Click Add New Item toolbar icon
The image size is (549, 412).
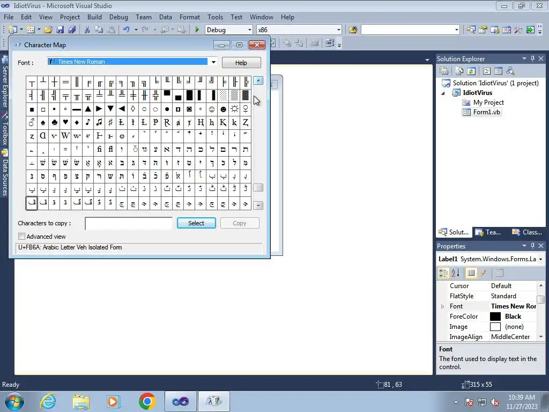click(x=31, y=30)
